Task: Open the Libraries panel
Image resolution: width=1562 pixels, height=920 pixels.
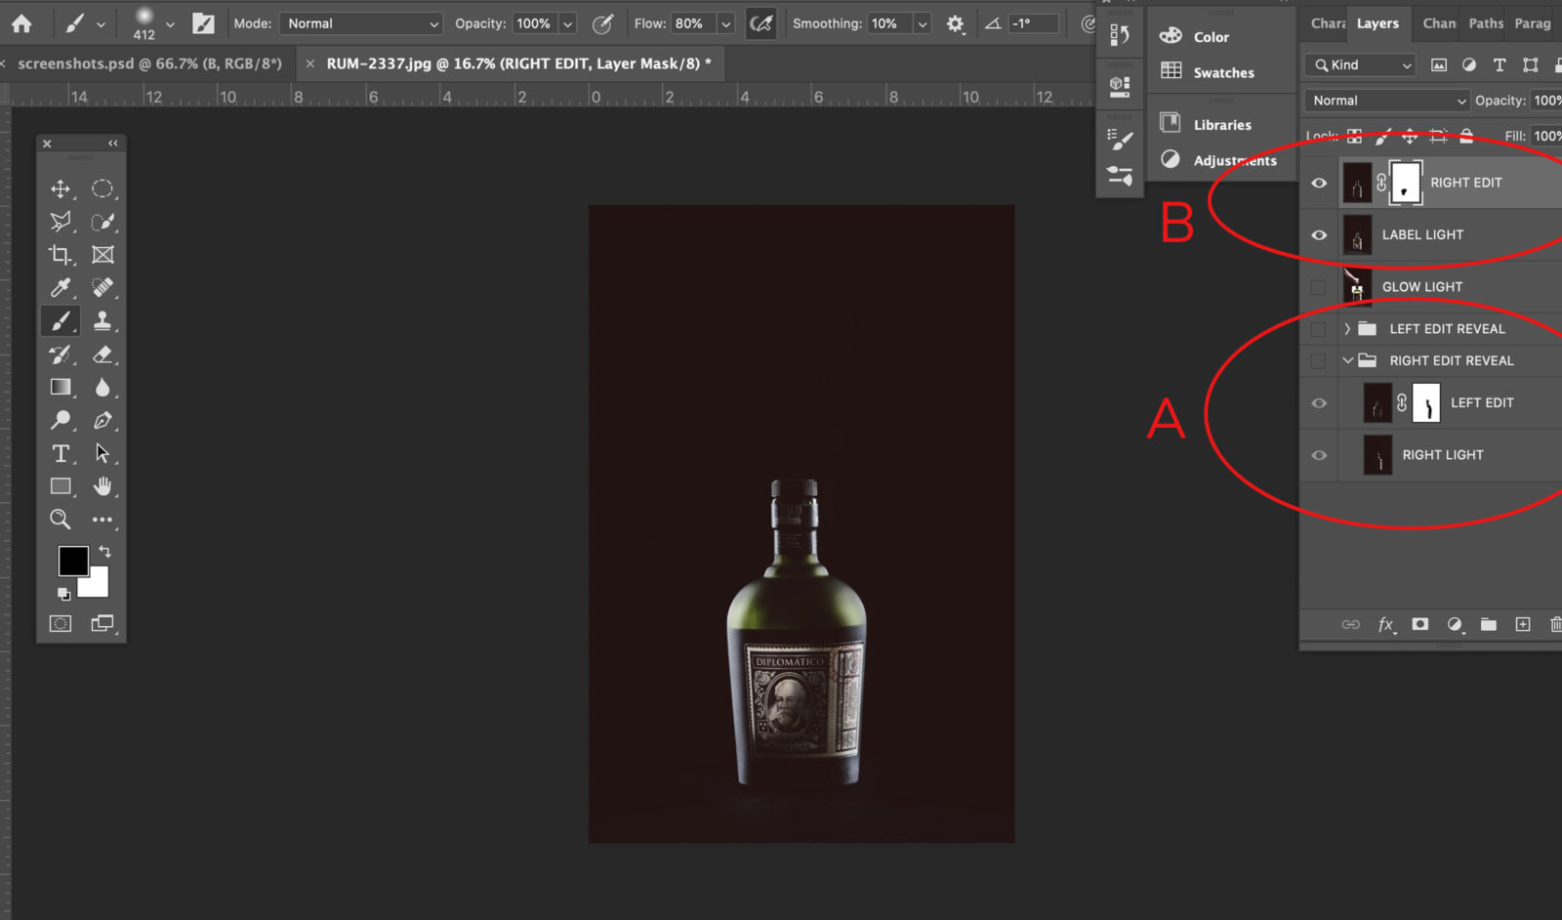Action: point(1222,124)
